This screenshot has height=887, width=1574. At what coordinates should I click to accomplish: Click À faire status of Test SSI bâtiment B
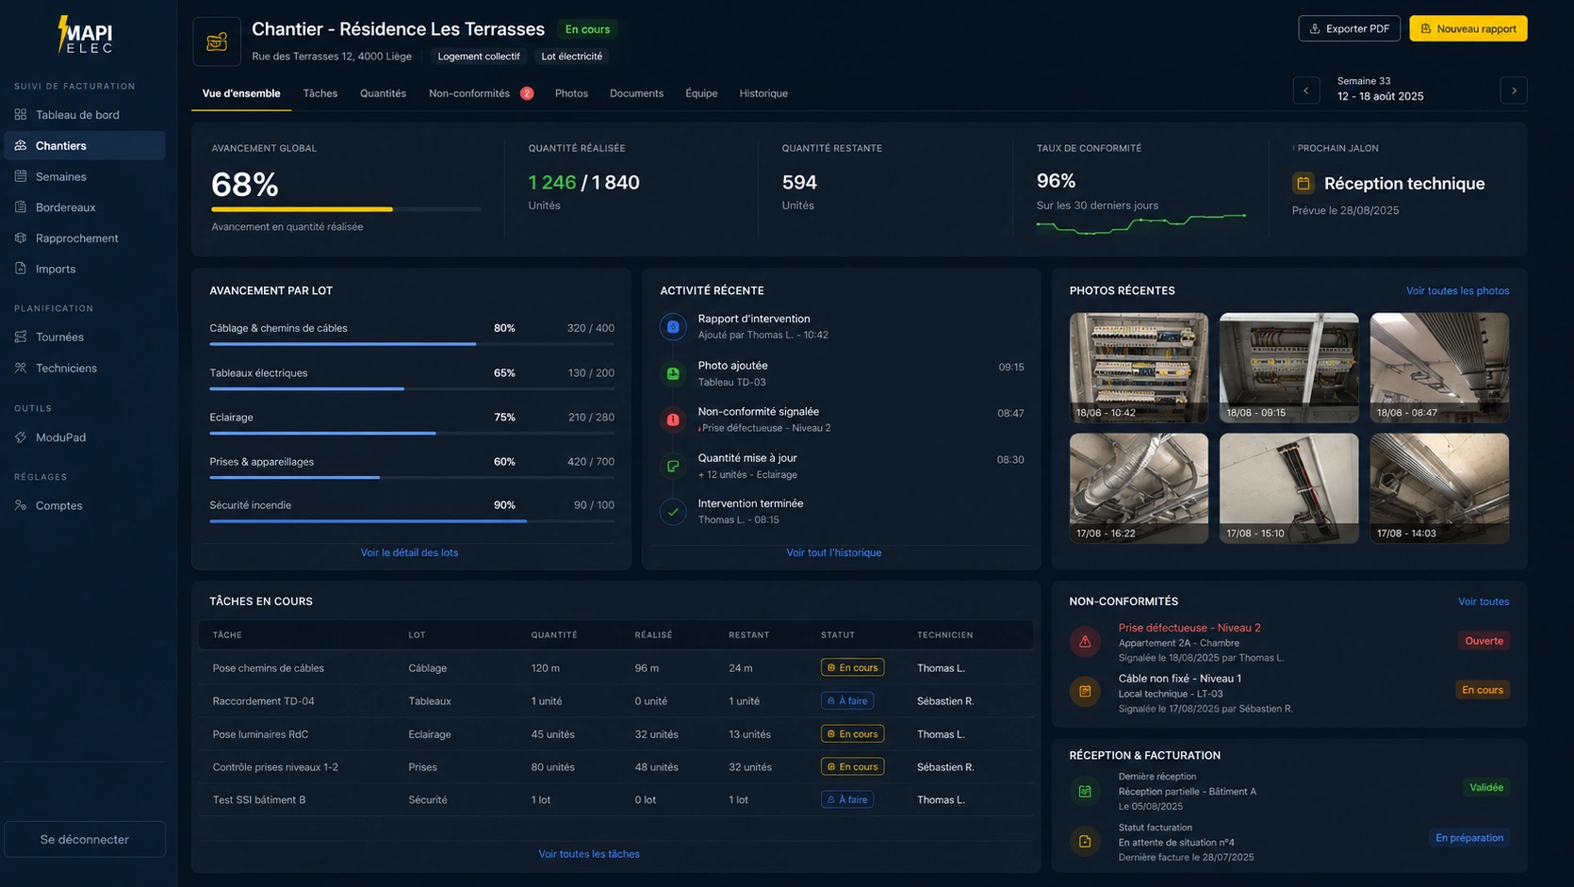pos(847,799)
